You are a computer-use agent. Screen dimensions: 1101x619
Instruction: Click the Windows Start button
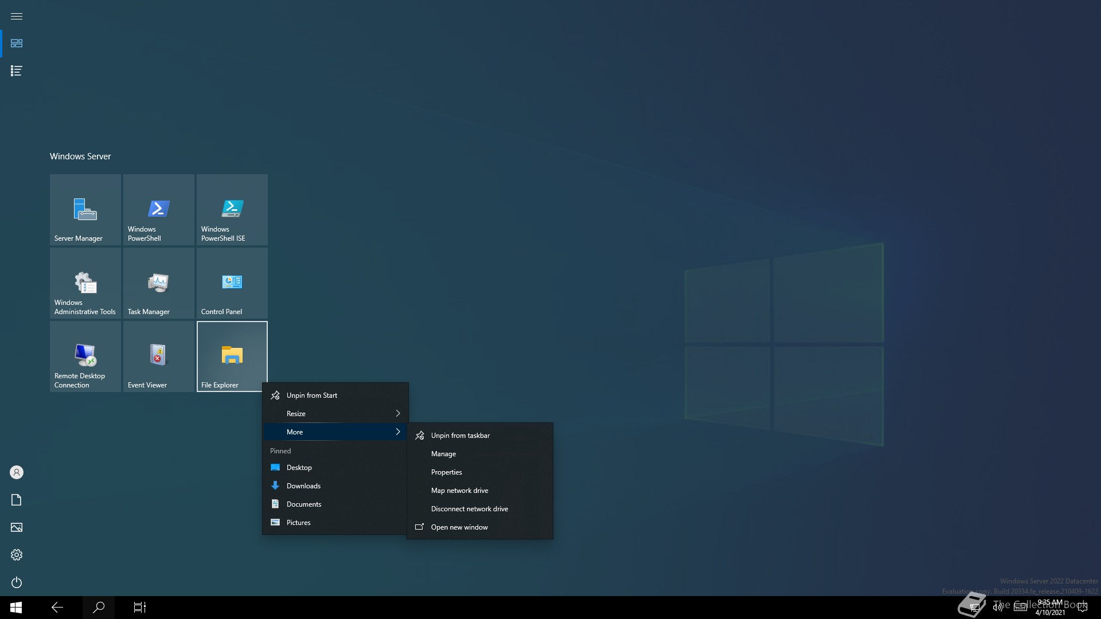click(x=16, y=608)
